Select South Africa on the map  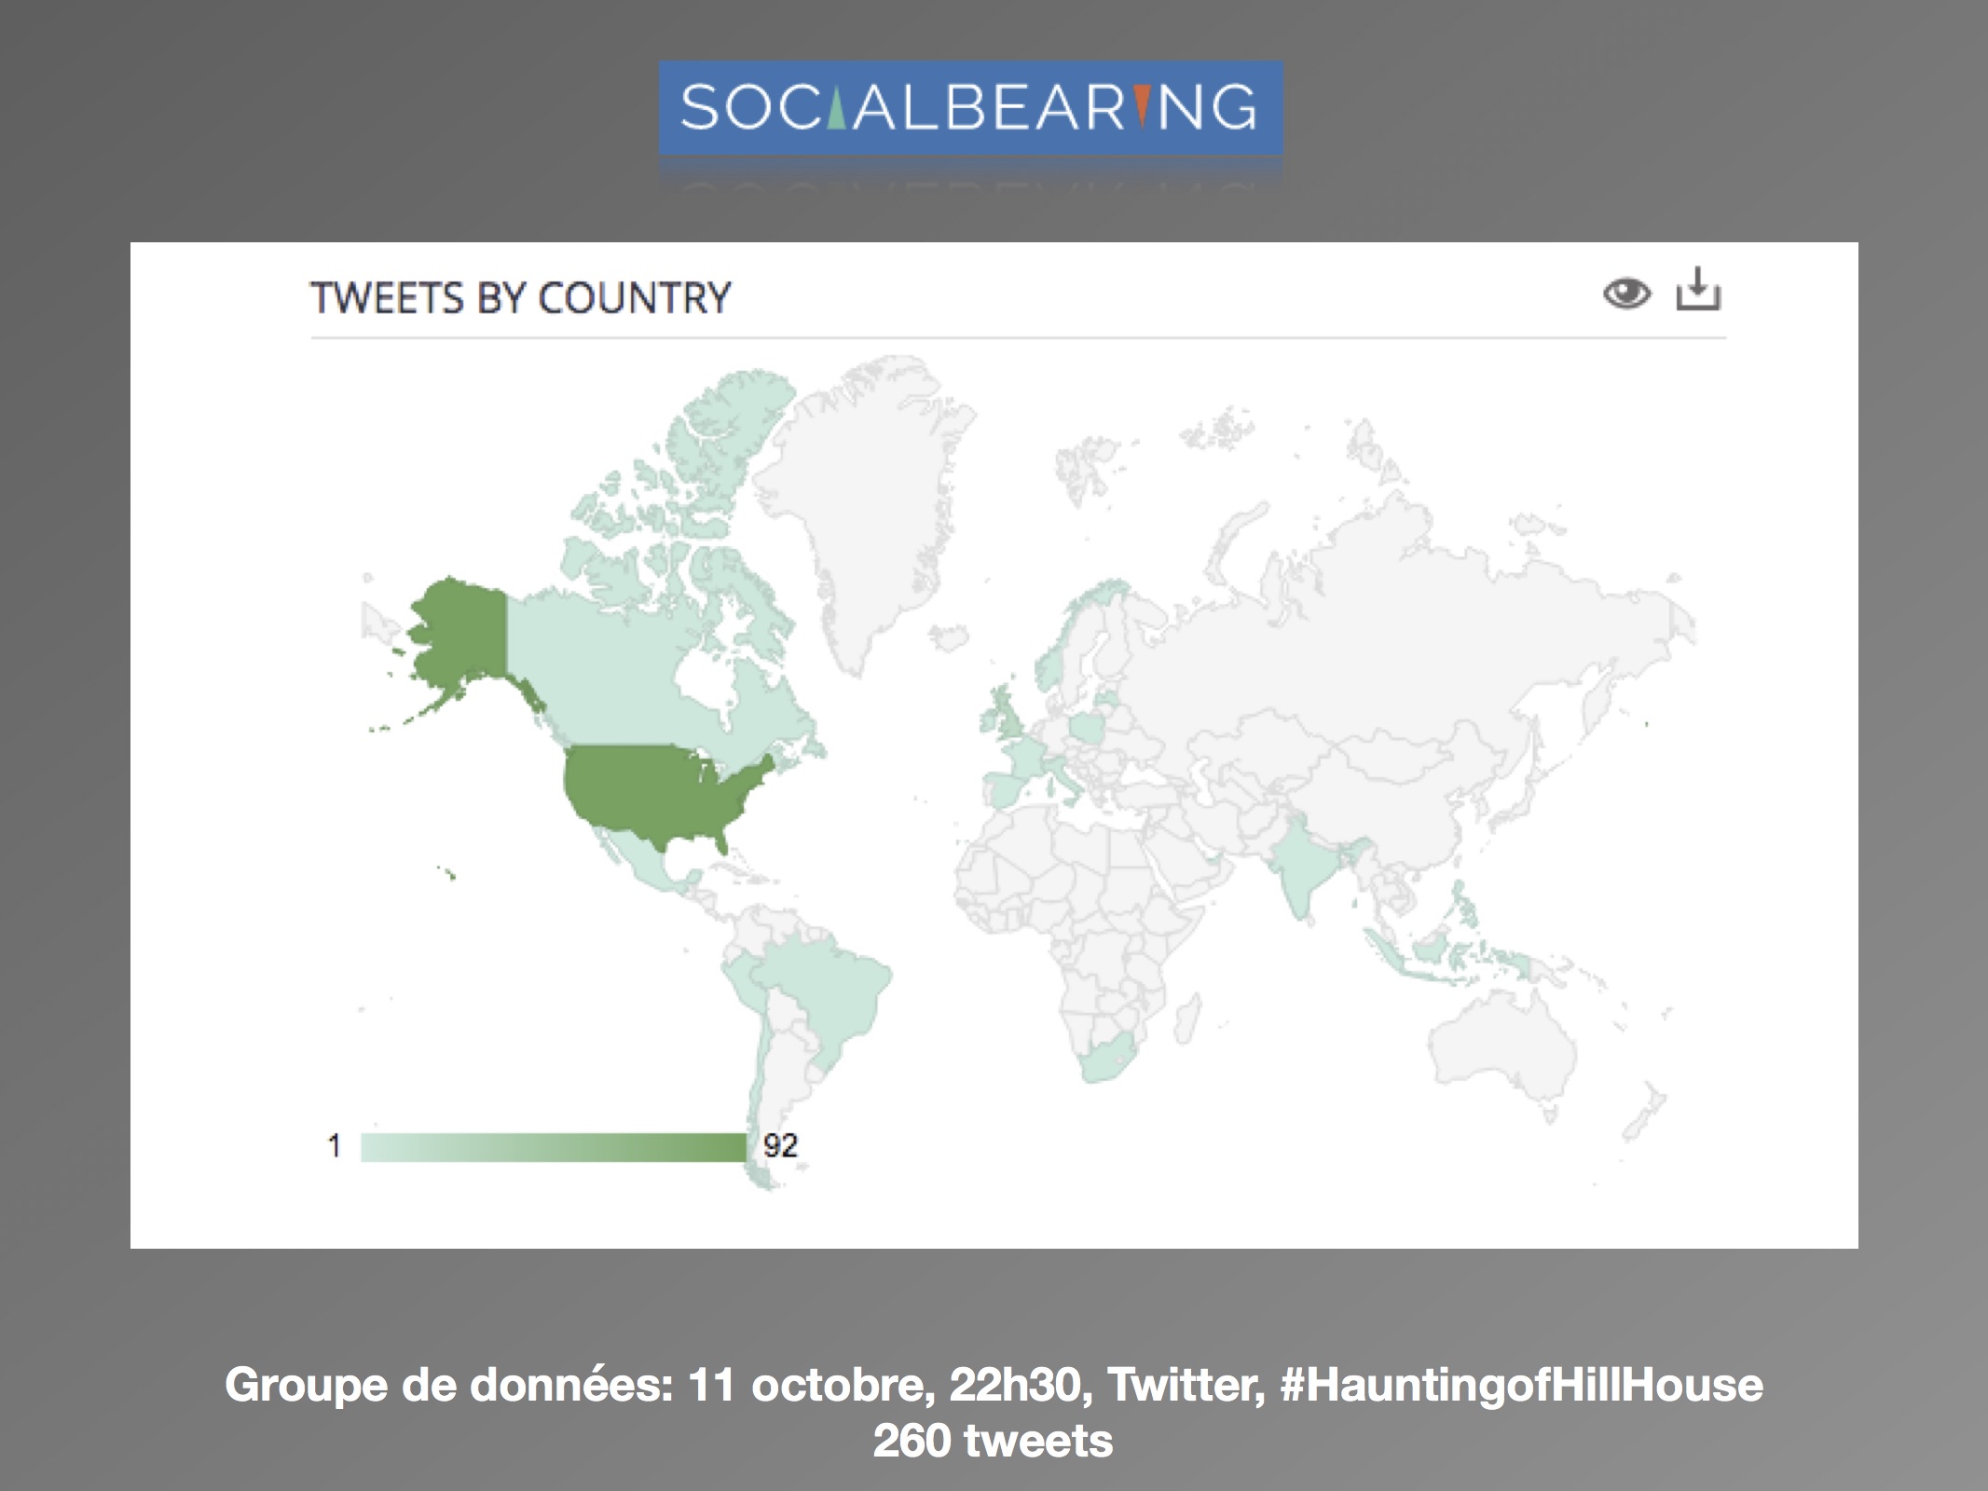1104,1060
